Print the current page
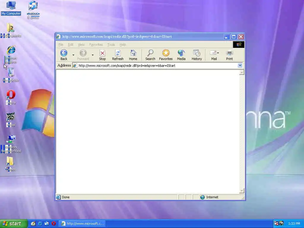This screenshot has width=304, height=228. pyautogui.click(x=229, y=55)
